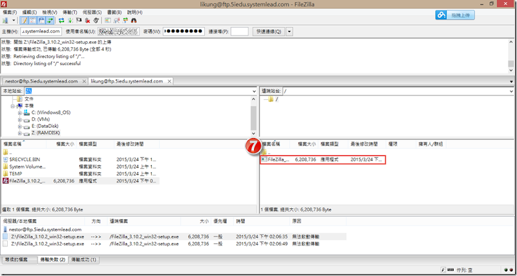Select D: (VMs) in the local tree
Screen dimensions: 517x276
[41, 119]
